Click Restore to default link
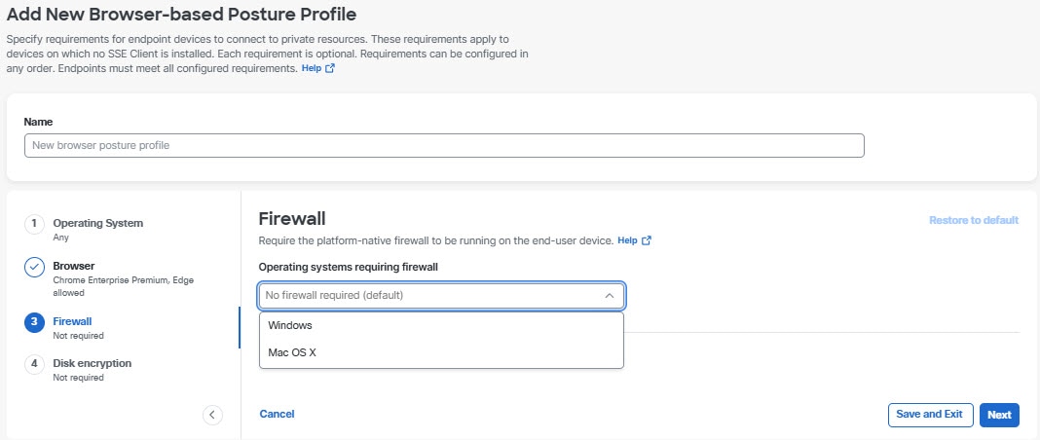This screenshot has height=440, width=1040. (x=974, y=220)
